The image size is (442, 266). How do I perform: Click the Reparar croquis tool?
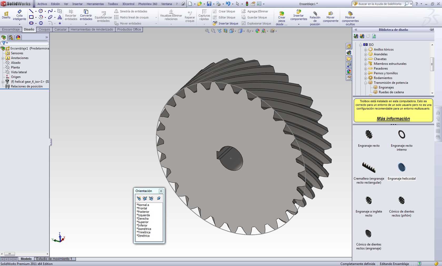click(190, 17)
